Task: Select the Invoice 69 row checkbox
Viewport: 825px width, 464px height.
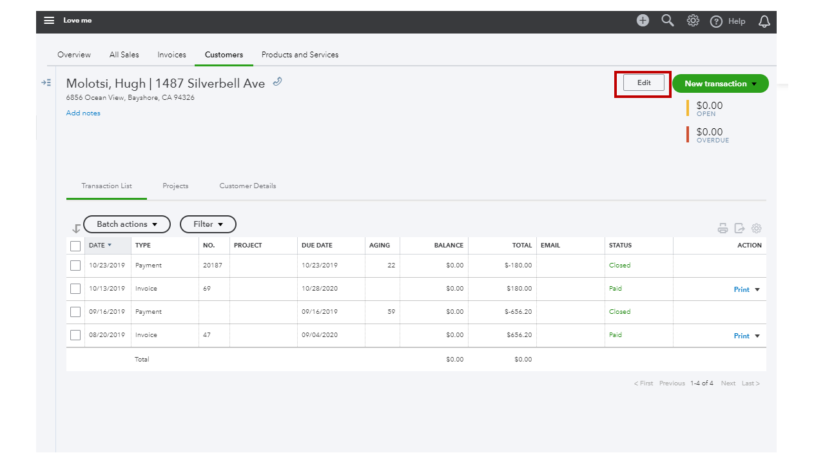Action: coord(75,289)
